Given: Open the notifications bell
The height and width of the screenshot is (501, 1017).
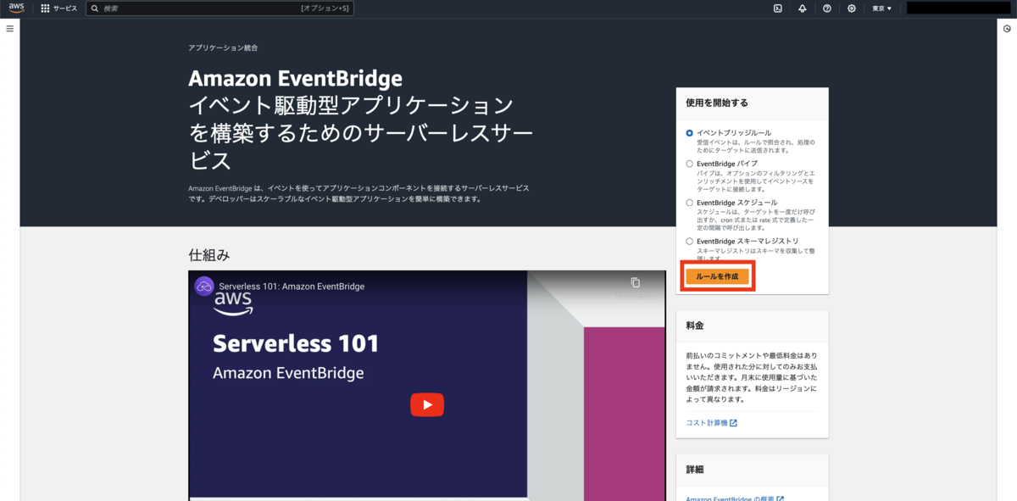Looking at the screenshot, I should click(802, 8).
